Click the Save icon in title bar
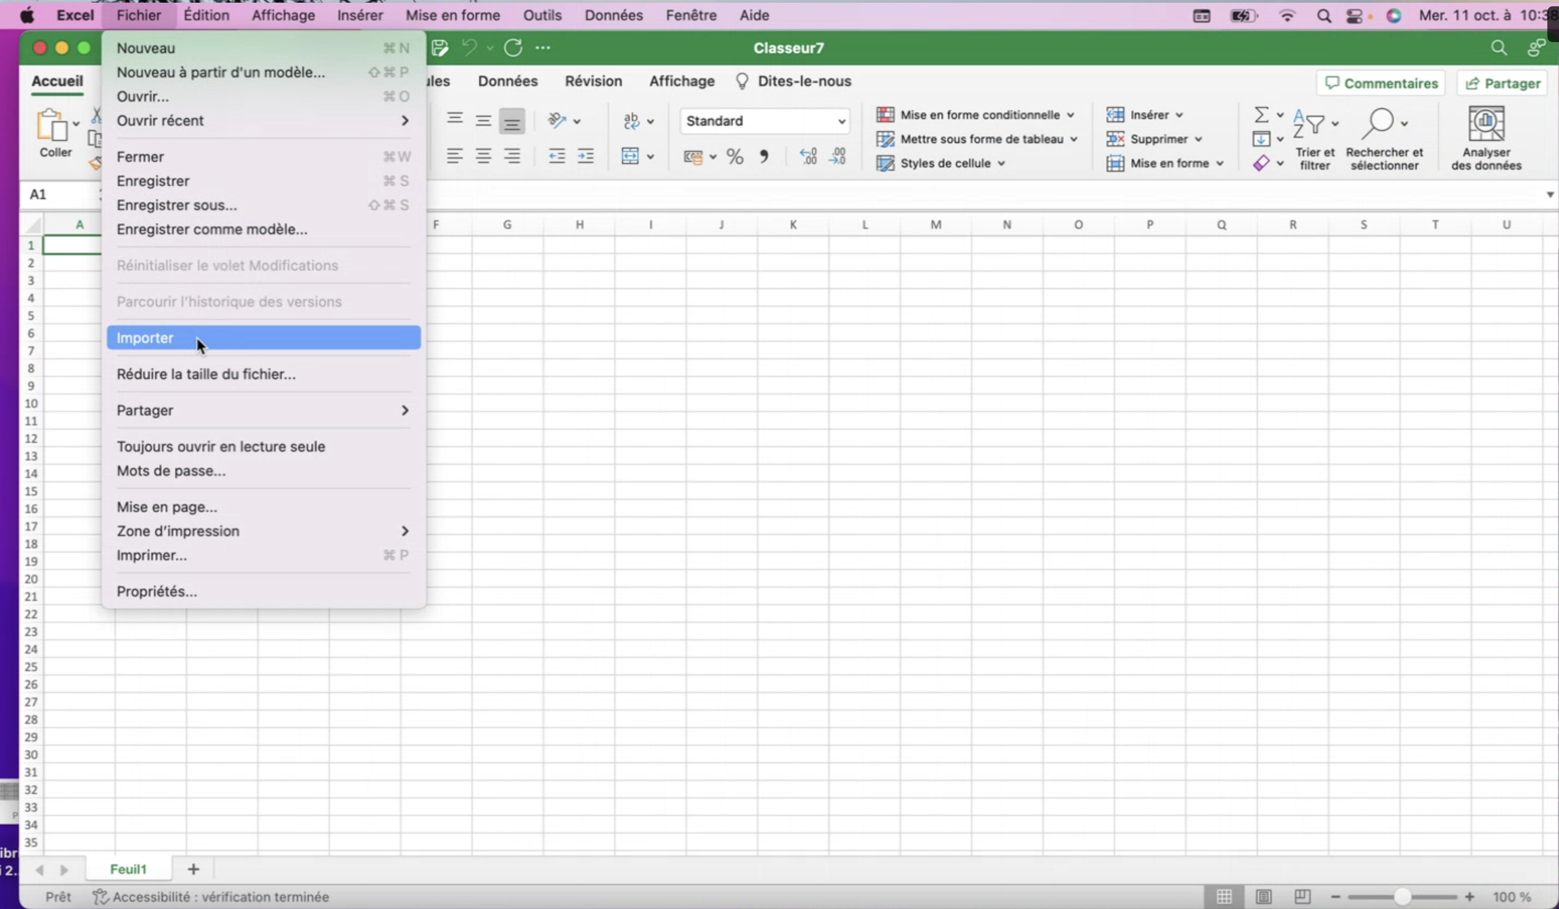 (440, 48)
